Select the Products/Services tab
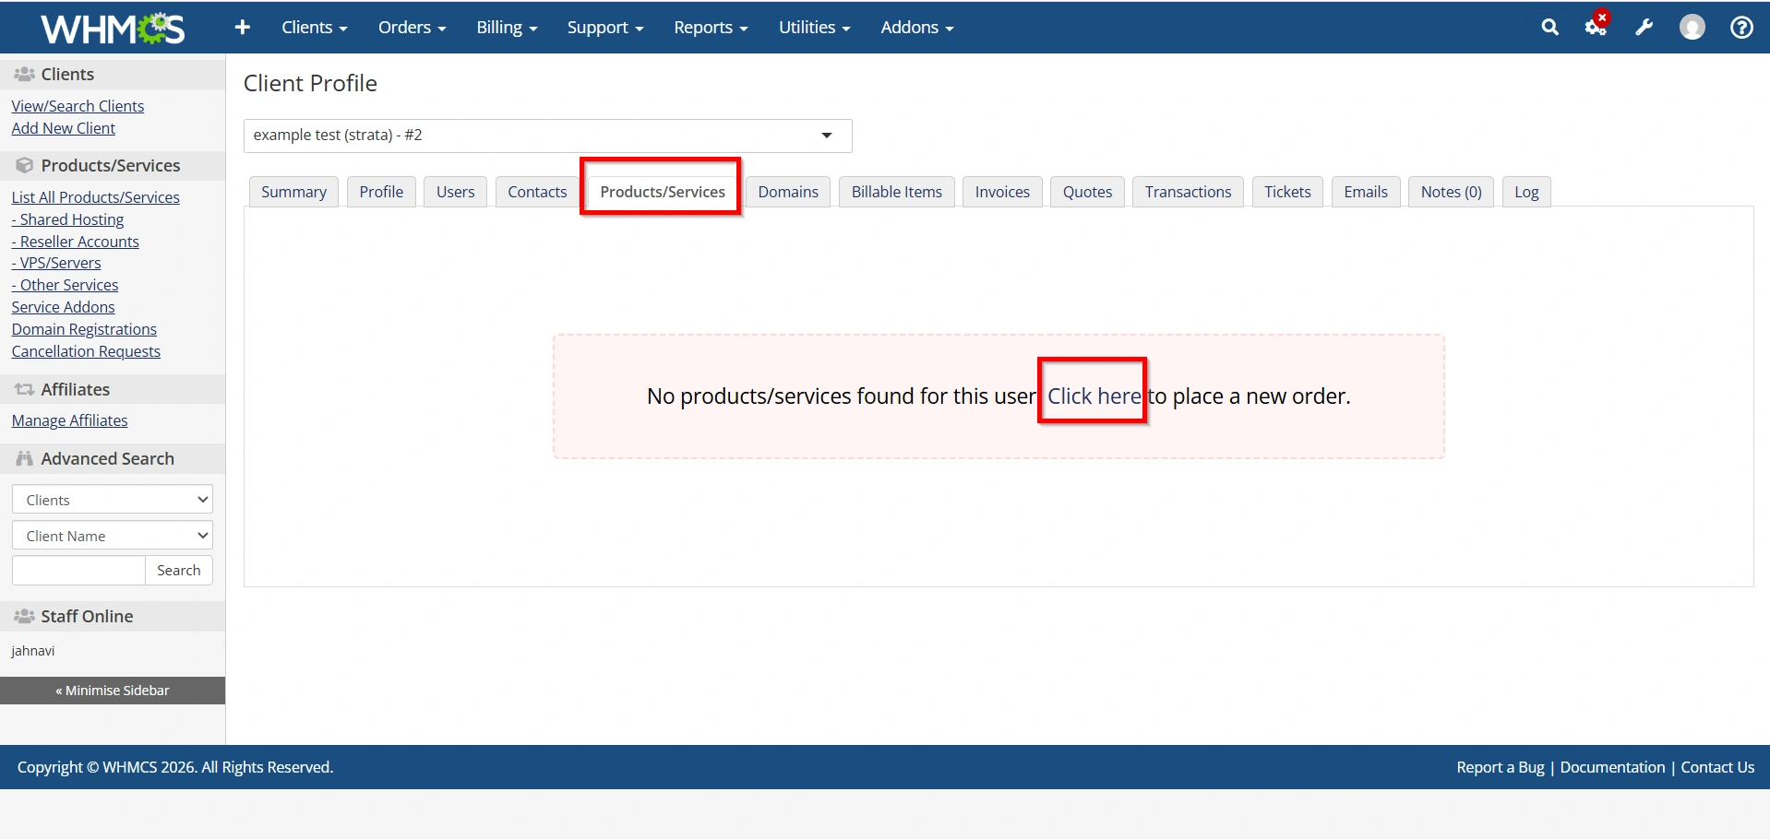This screenshot has height=839, width=1770. pos(663,192)
